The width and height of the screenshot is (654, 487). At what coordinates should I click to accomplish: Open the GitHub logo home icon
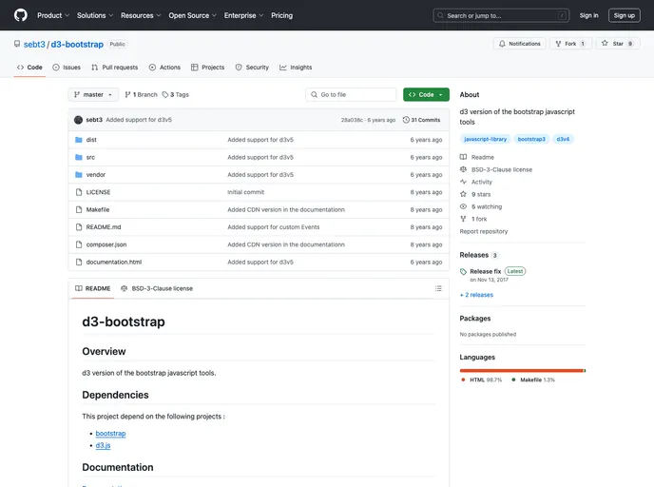(x=21, y=15)
